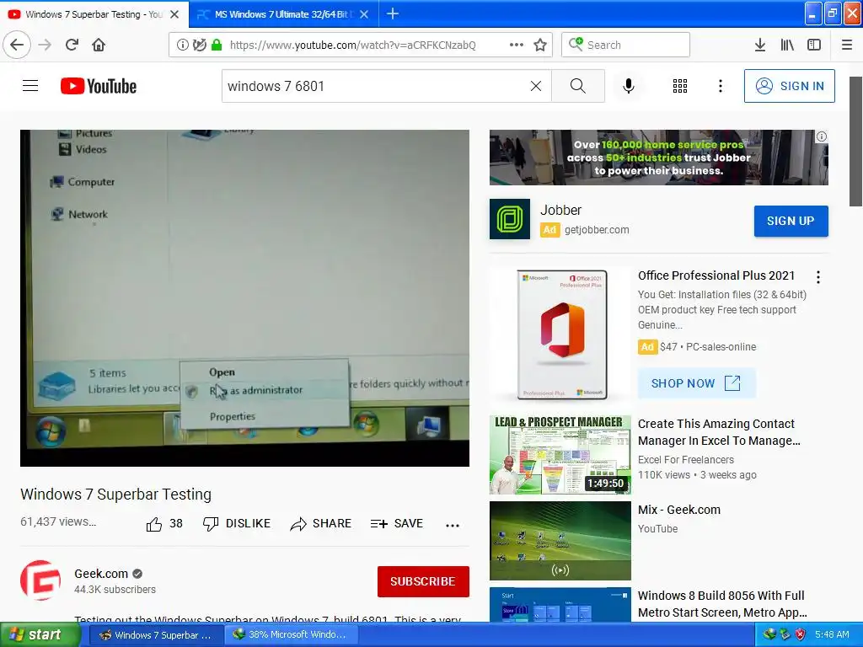Open the YouTube apps grid
The height and width of the screenshot is (647, 863).
680,86
